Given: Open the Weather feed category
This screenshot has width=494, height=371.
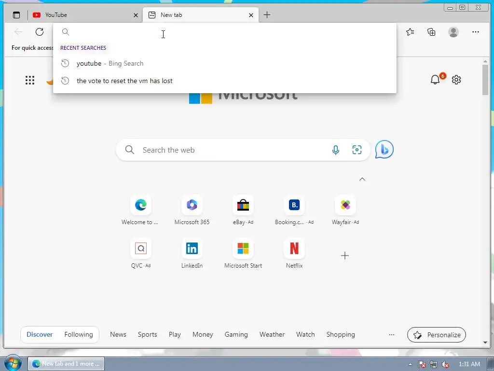Looking at the screenshot, I should point(272,334).
